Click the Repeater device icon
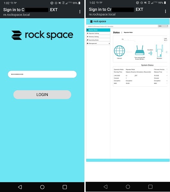 159,51
